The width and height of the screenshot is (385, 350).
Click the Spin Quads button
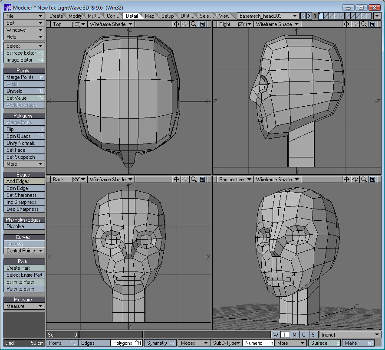(x=24, y=136)
